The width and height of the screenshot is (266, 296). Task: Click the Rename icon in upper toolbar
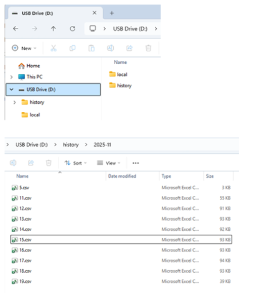pos(110,48)
